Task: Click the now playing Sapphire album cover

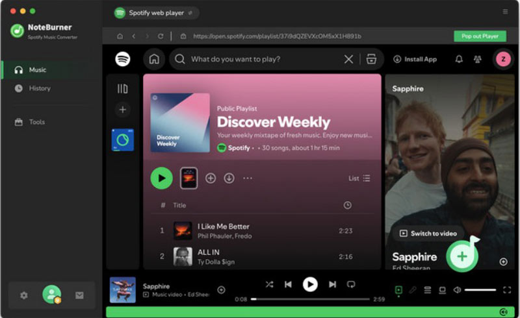Action: click(123, 290)
